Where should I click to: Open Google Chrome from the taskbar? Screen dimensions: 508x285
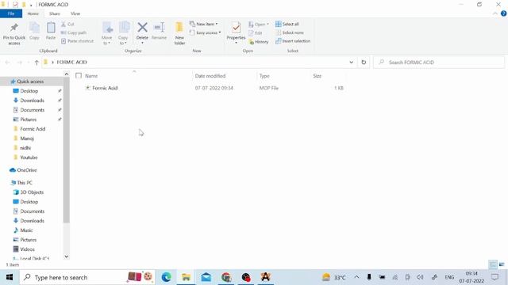pos(226,277)
